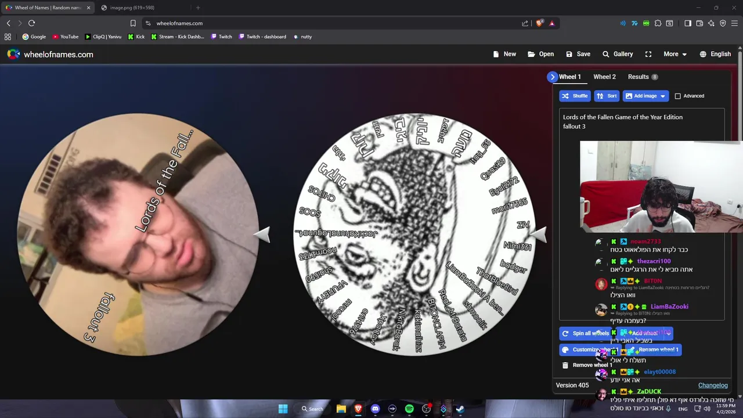
Task: Toggle the browser sidebar panel icon
Action: coord(688,23)
